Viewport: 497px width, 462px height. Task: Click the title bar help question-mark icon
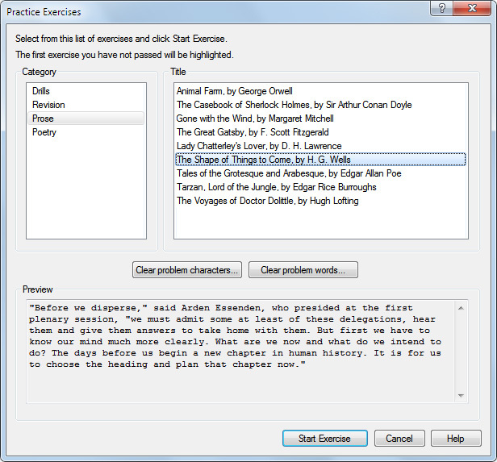[442, 8]
